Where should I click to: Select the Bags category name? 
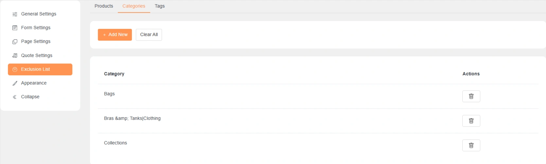(x=109, y=94)
